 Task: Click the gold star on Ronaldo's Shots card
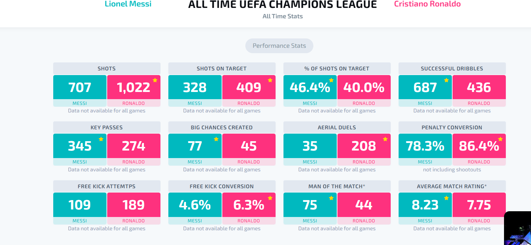[155, 80]
